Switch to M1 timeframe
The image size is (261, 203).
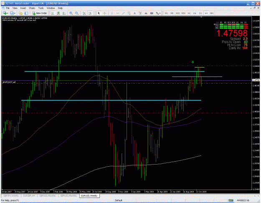pos(166,13)
